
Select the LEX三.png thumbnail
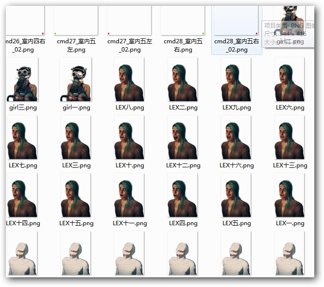[x=76, y=137]
